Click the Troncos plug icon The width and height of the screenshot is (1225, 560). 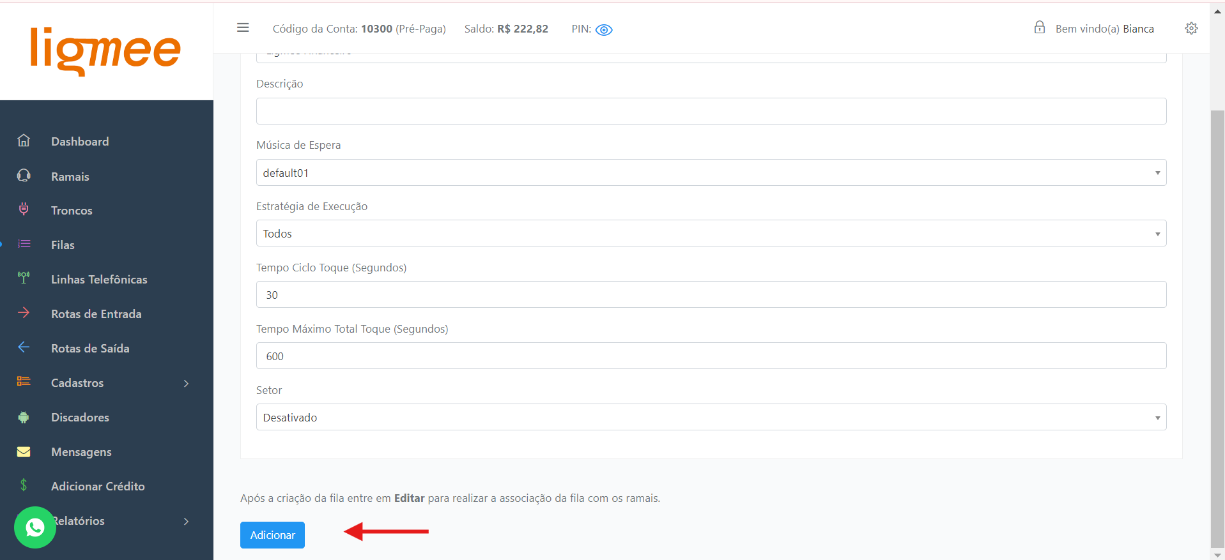click(24, 209)
